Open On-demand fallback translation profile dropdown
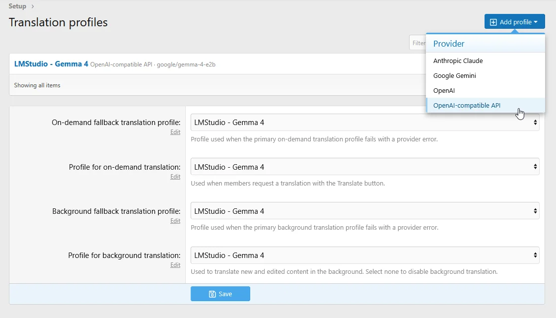This screenshot has width=556, height=318. pyautogui.click(x=365, y=123)
